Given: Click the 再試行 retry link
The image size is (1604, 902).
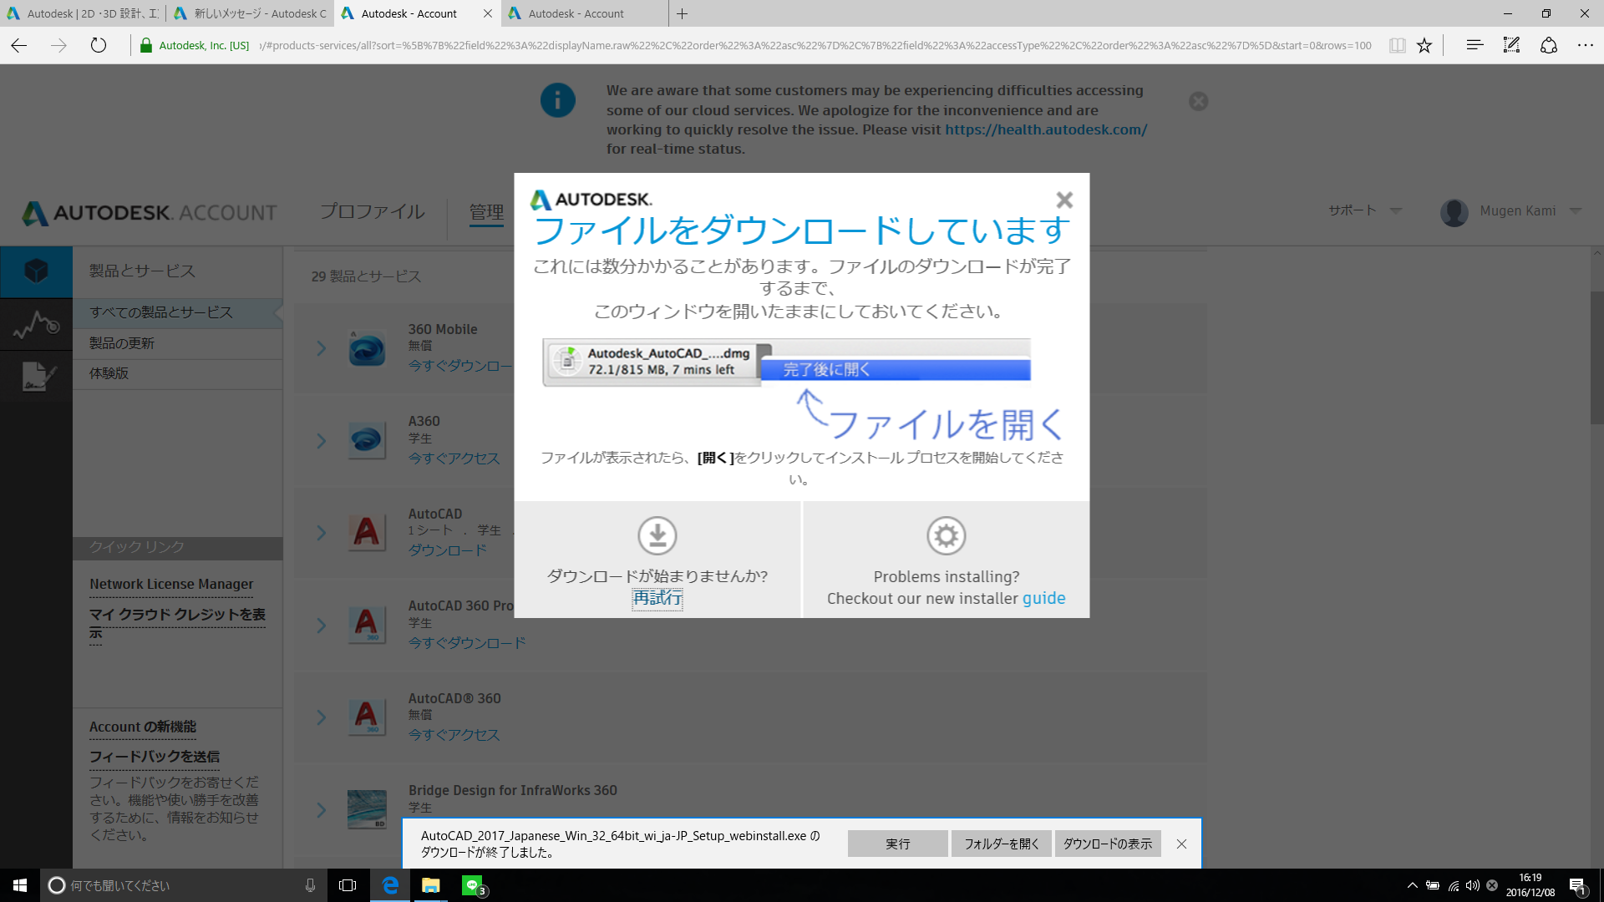Looking at the screenshot, I should coord(657,598).
